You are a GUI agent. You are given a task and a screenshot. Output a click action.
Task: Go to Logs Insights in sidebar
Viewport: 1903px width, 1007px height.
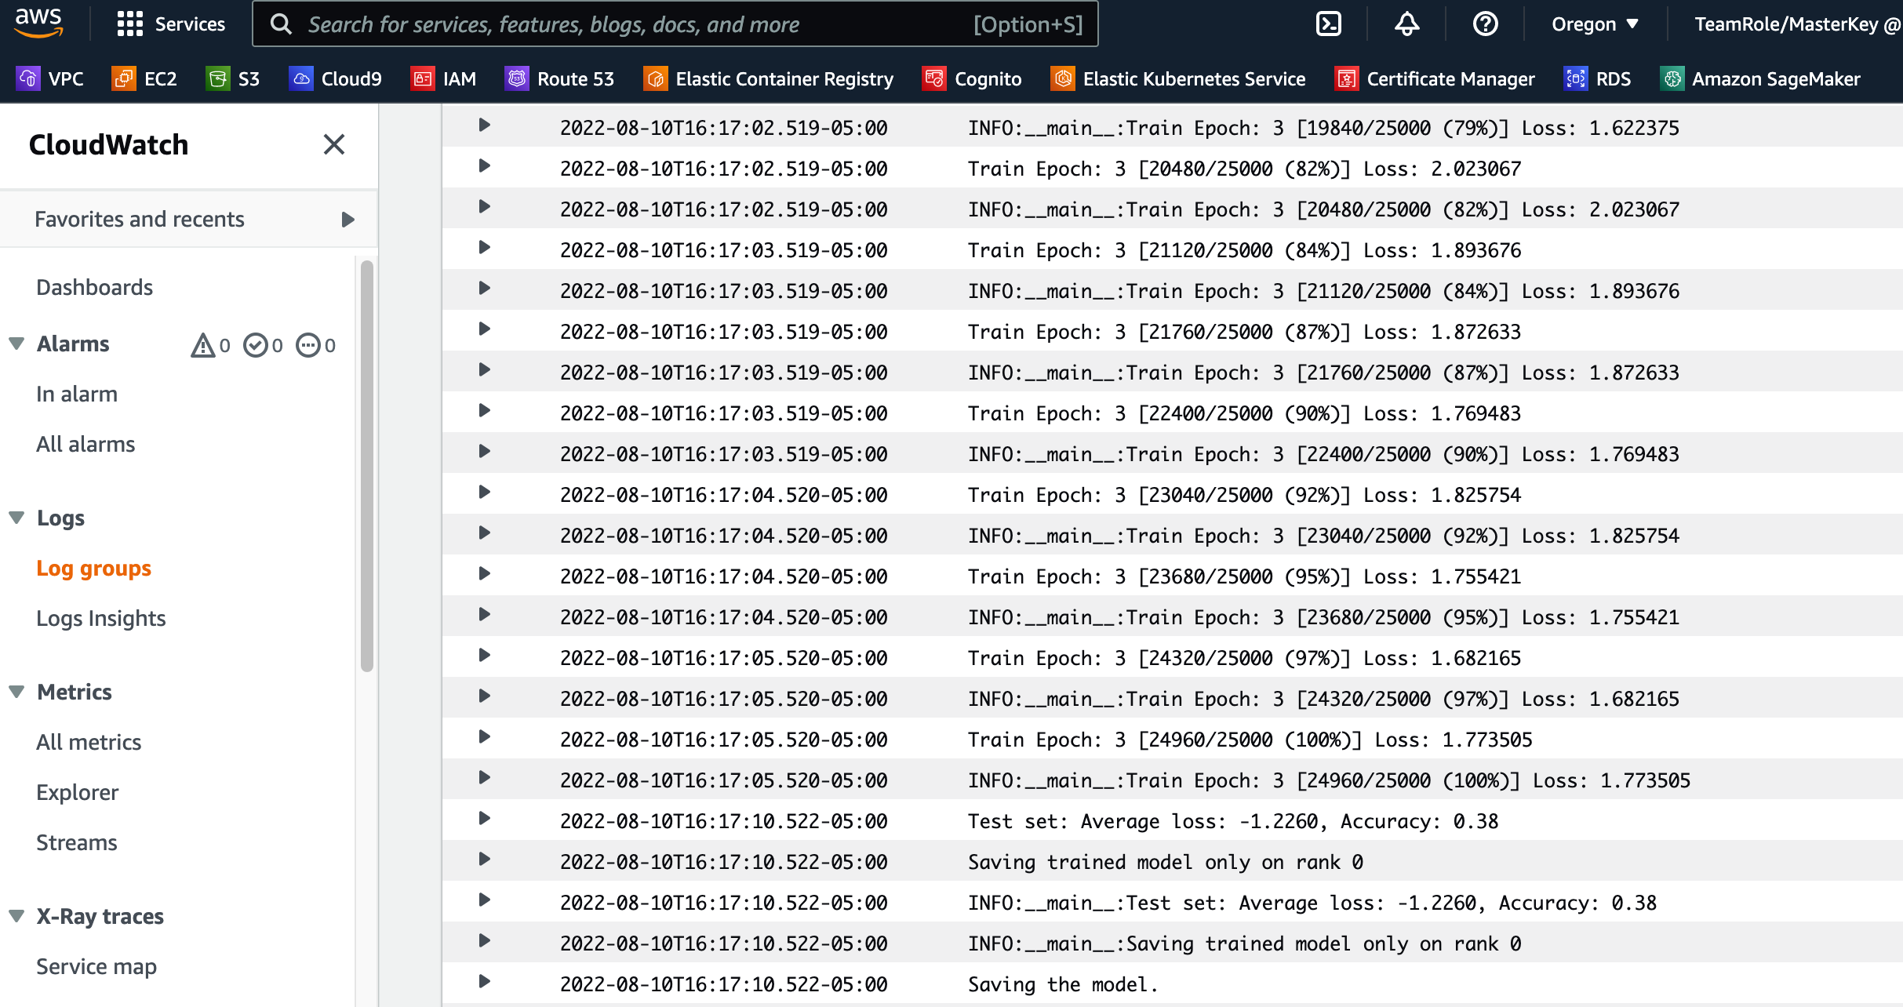coord(101,619)
